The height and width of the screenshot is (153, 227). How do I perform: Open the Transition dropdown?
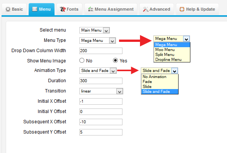[101, 91]
